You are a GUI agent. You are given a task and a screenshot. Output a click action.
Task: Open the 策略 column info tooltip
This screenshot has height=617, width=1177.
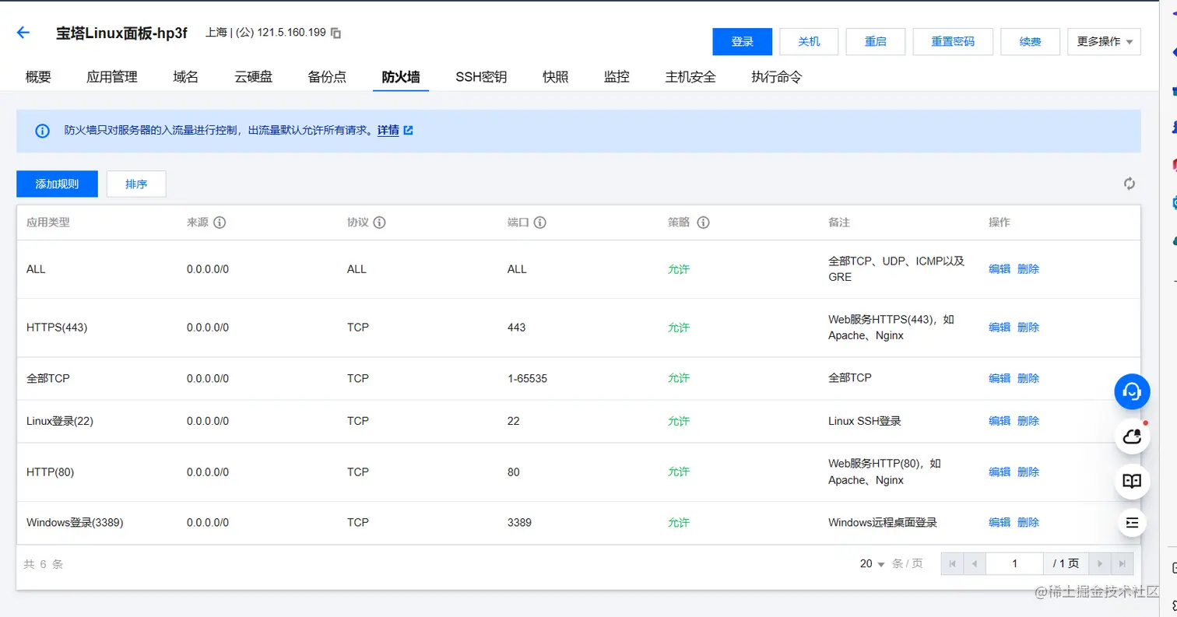click(703, 223)
